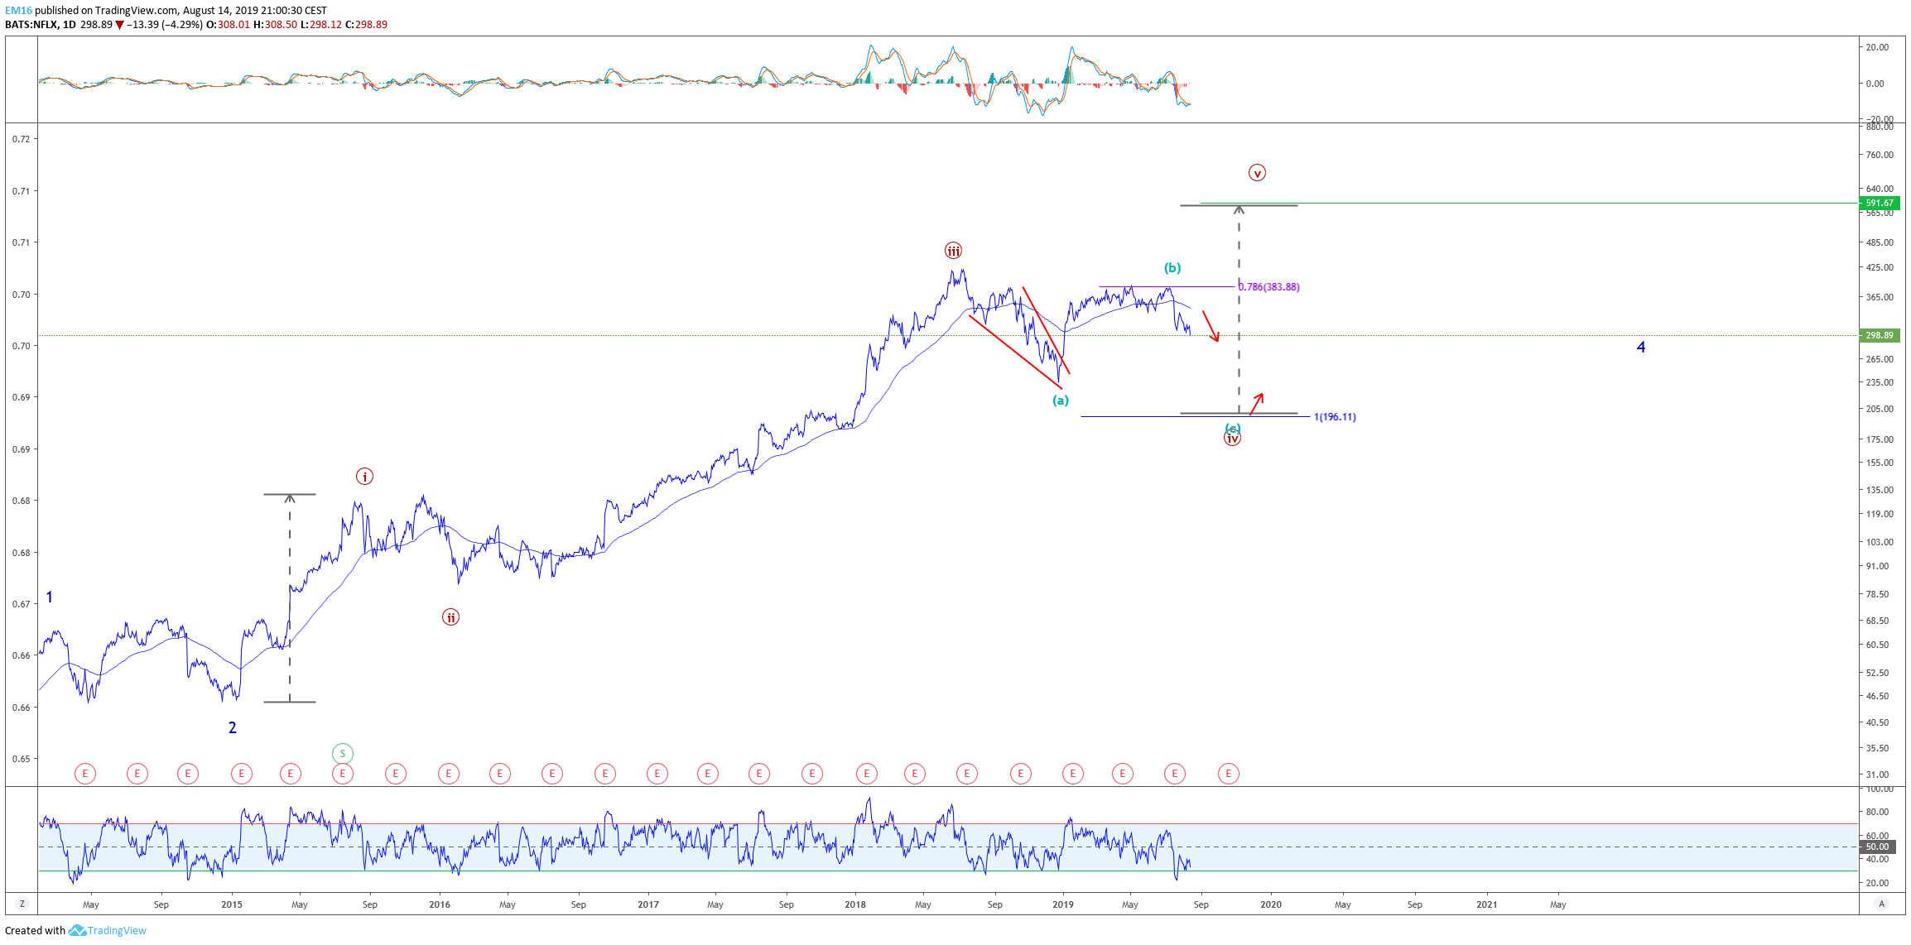Select the circled wave iv label
The height and width of the screenshot is (945, 1911).
pyautogui.click(x=1232, y=439)
